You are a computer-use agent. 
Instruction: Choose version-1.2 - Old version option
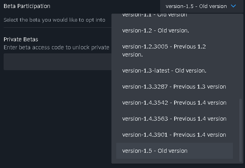(175, 30)
